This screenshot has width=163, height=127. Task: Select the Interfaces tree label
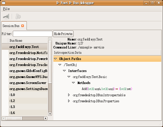[77, 71]
